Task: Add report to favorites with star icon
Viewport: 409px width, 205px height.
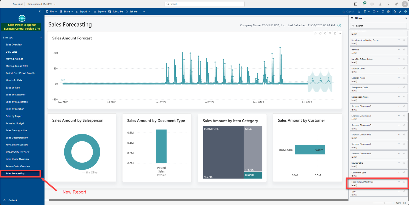Action: pos(395,11)
